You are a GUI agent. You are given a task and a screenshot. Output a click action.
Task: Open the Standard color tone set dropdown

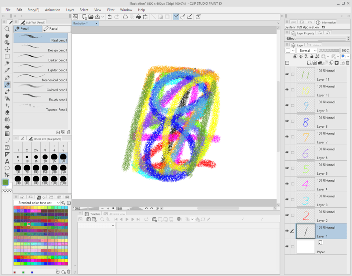(x=37, y=202)
